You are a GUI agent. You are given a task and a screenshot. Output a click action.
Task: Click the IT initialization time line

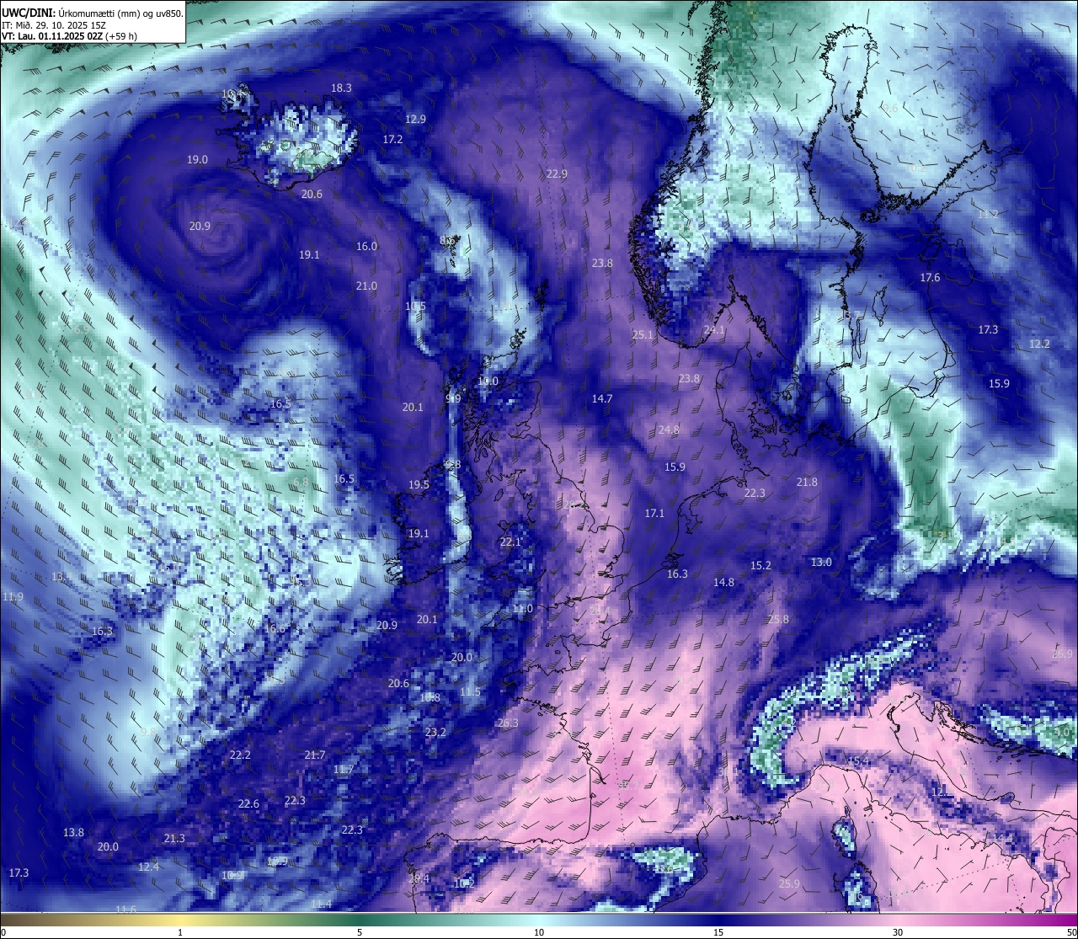(x=55, y=24)
